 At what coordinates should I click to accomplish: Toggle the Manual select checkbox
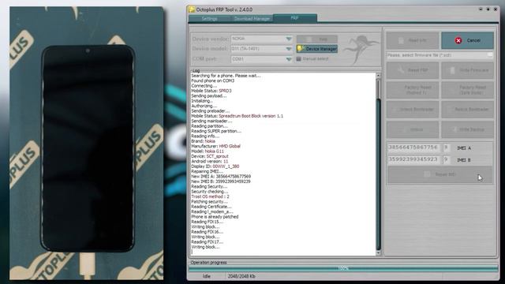pos(298,59)
